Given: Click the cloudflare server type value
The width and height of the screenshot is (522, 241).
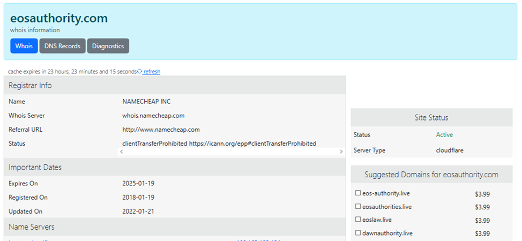Looking at the screenshot, I should [x=450, y=150].
